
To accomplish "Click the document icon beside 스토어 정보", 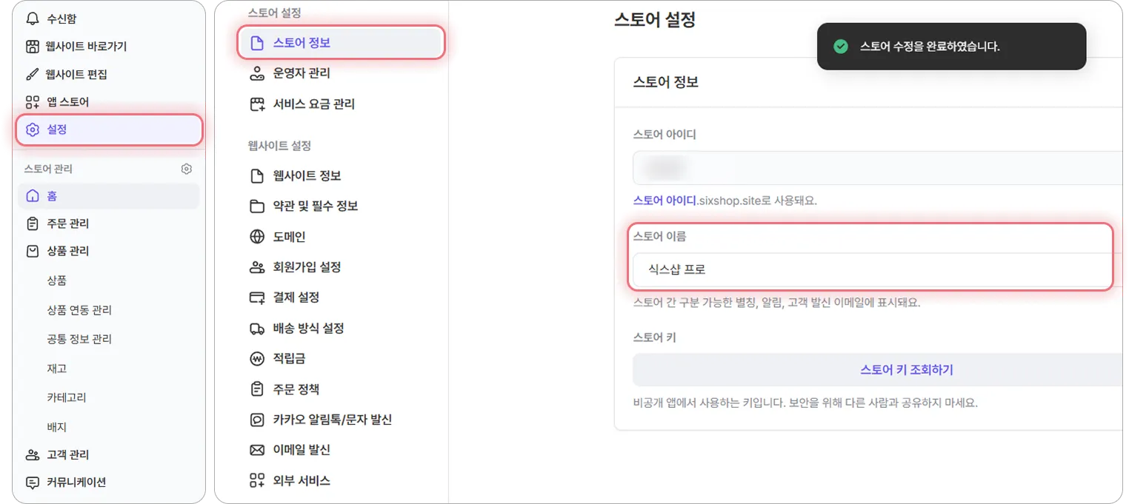I will [257, 43].
